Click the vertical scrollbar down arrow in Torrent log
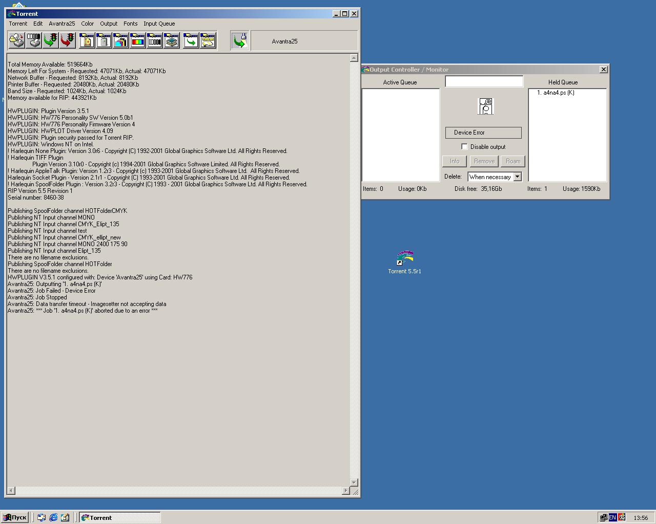Image resolution: width=656 pixels, height=524 pixels. coord(354,483)
